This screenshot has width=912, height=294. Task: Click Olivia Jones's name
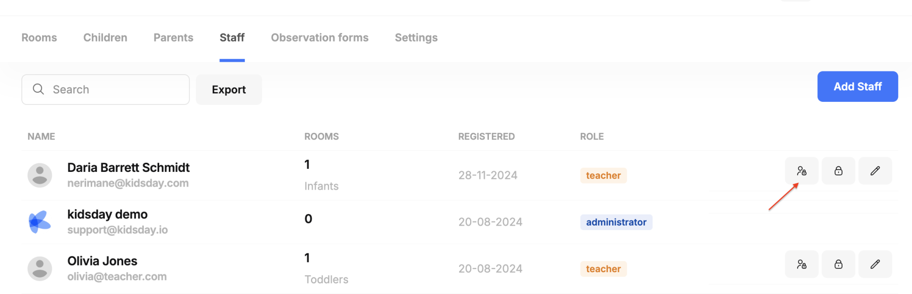[x=102, y=261]
